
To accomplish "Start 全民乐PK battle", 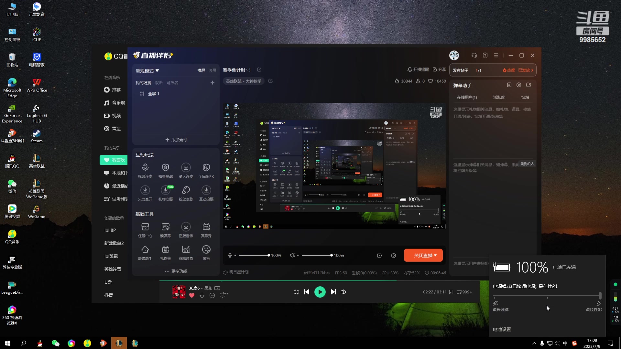I will [x=206, y=171].
